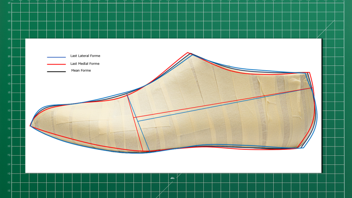The width and height of the screenshot is (352, 198).
Task: Click where the vamp lines meet the top curve
Action: pyautogui.click(x=127, y=93)
